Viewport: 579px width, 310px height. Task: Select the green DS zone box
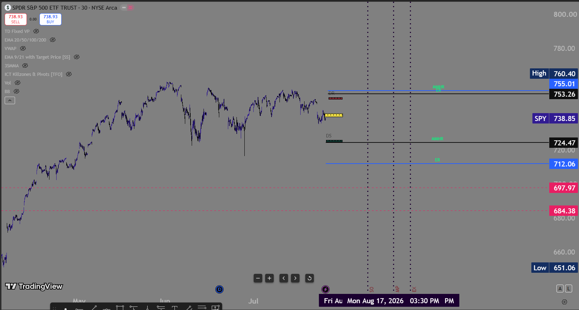point(334,141)
